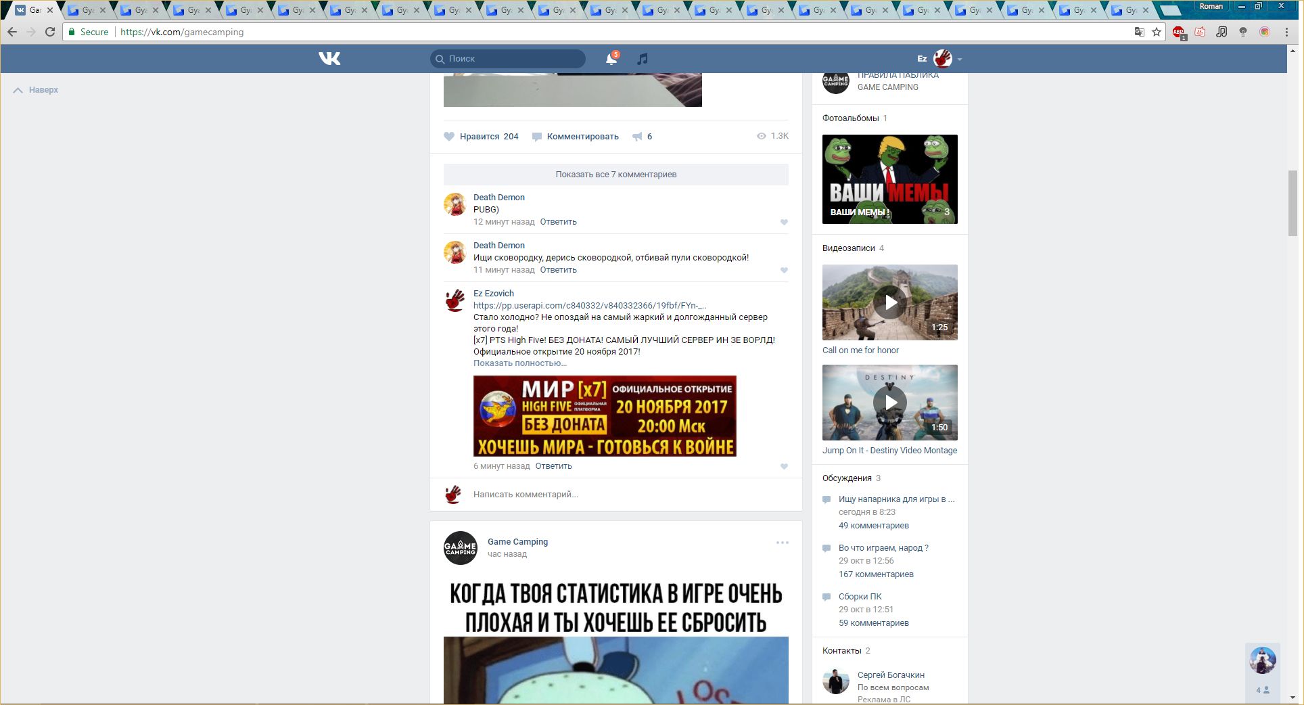Open Death Demon's avatar on the PUBG) comment
Screen dimensions: 1304x705
click(x=455, y=204)
